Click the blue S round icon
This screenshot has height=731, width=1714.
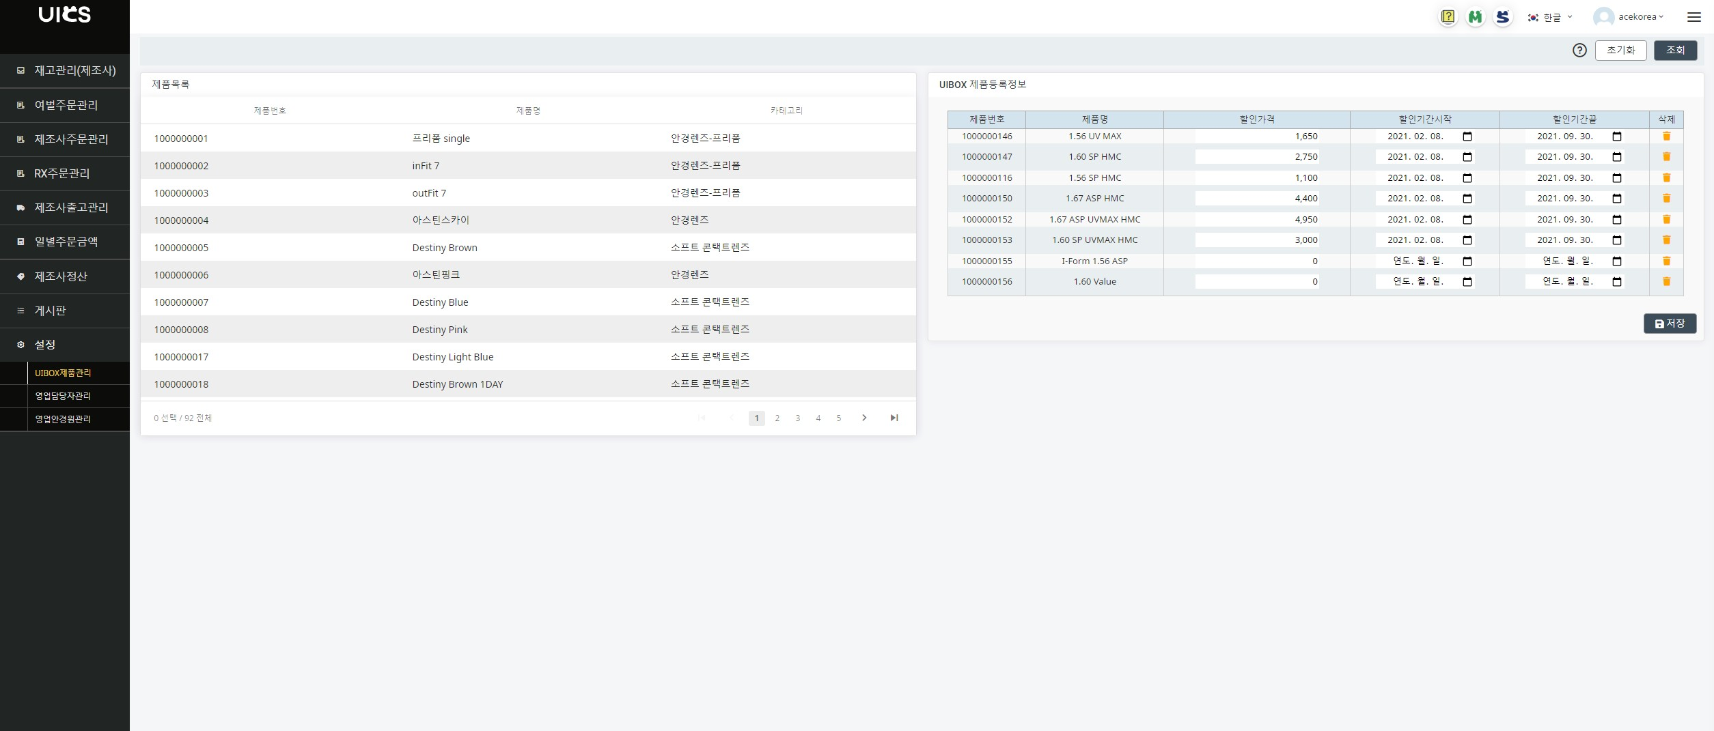point(1502,17)
